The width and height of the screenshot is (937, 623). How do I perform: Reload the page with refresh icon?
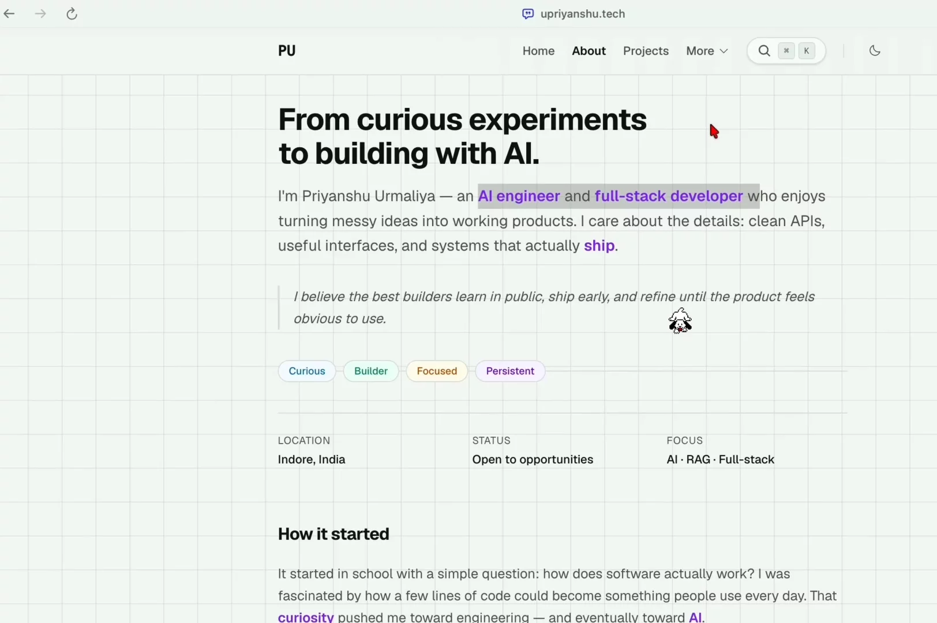click(72, 14)
